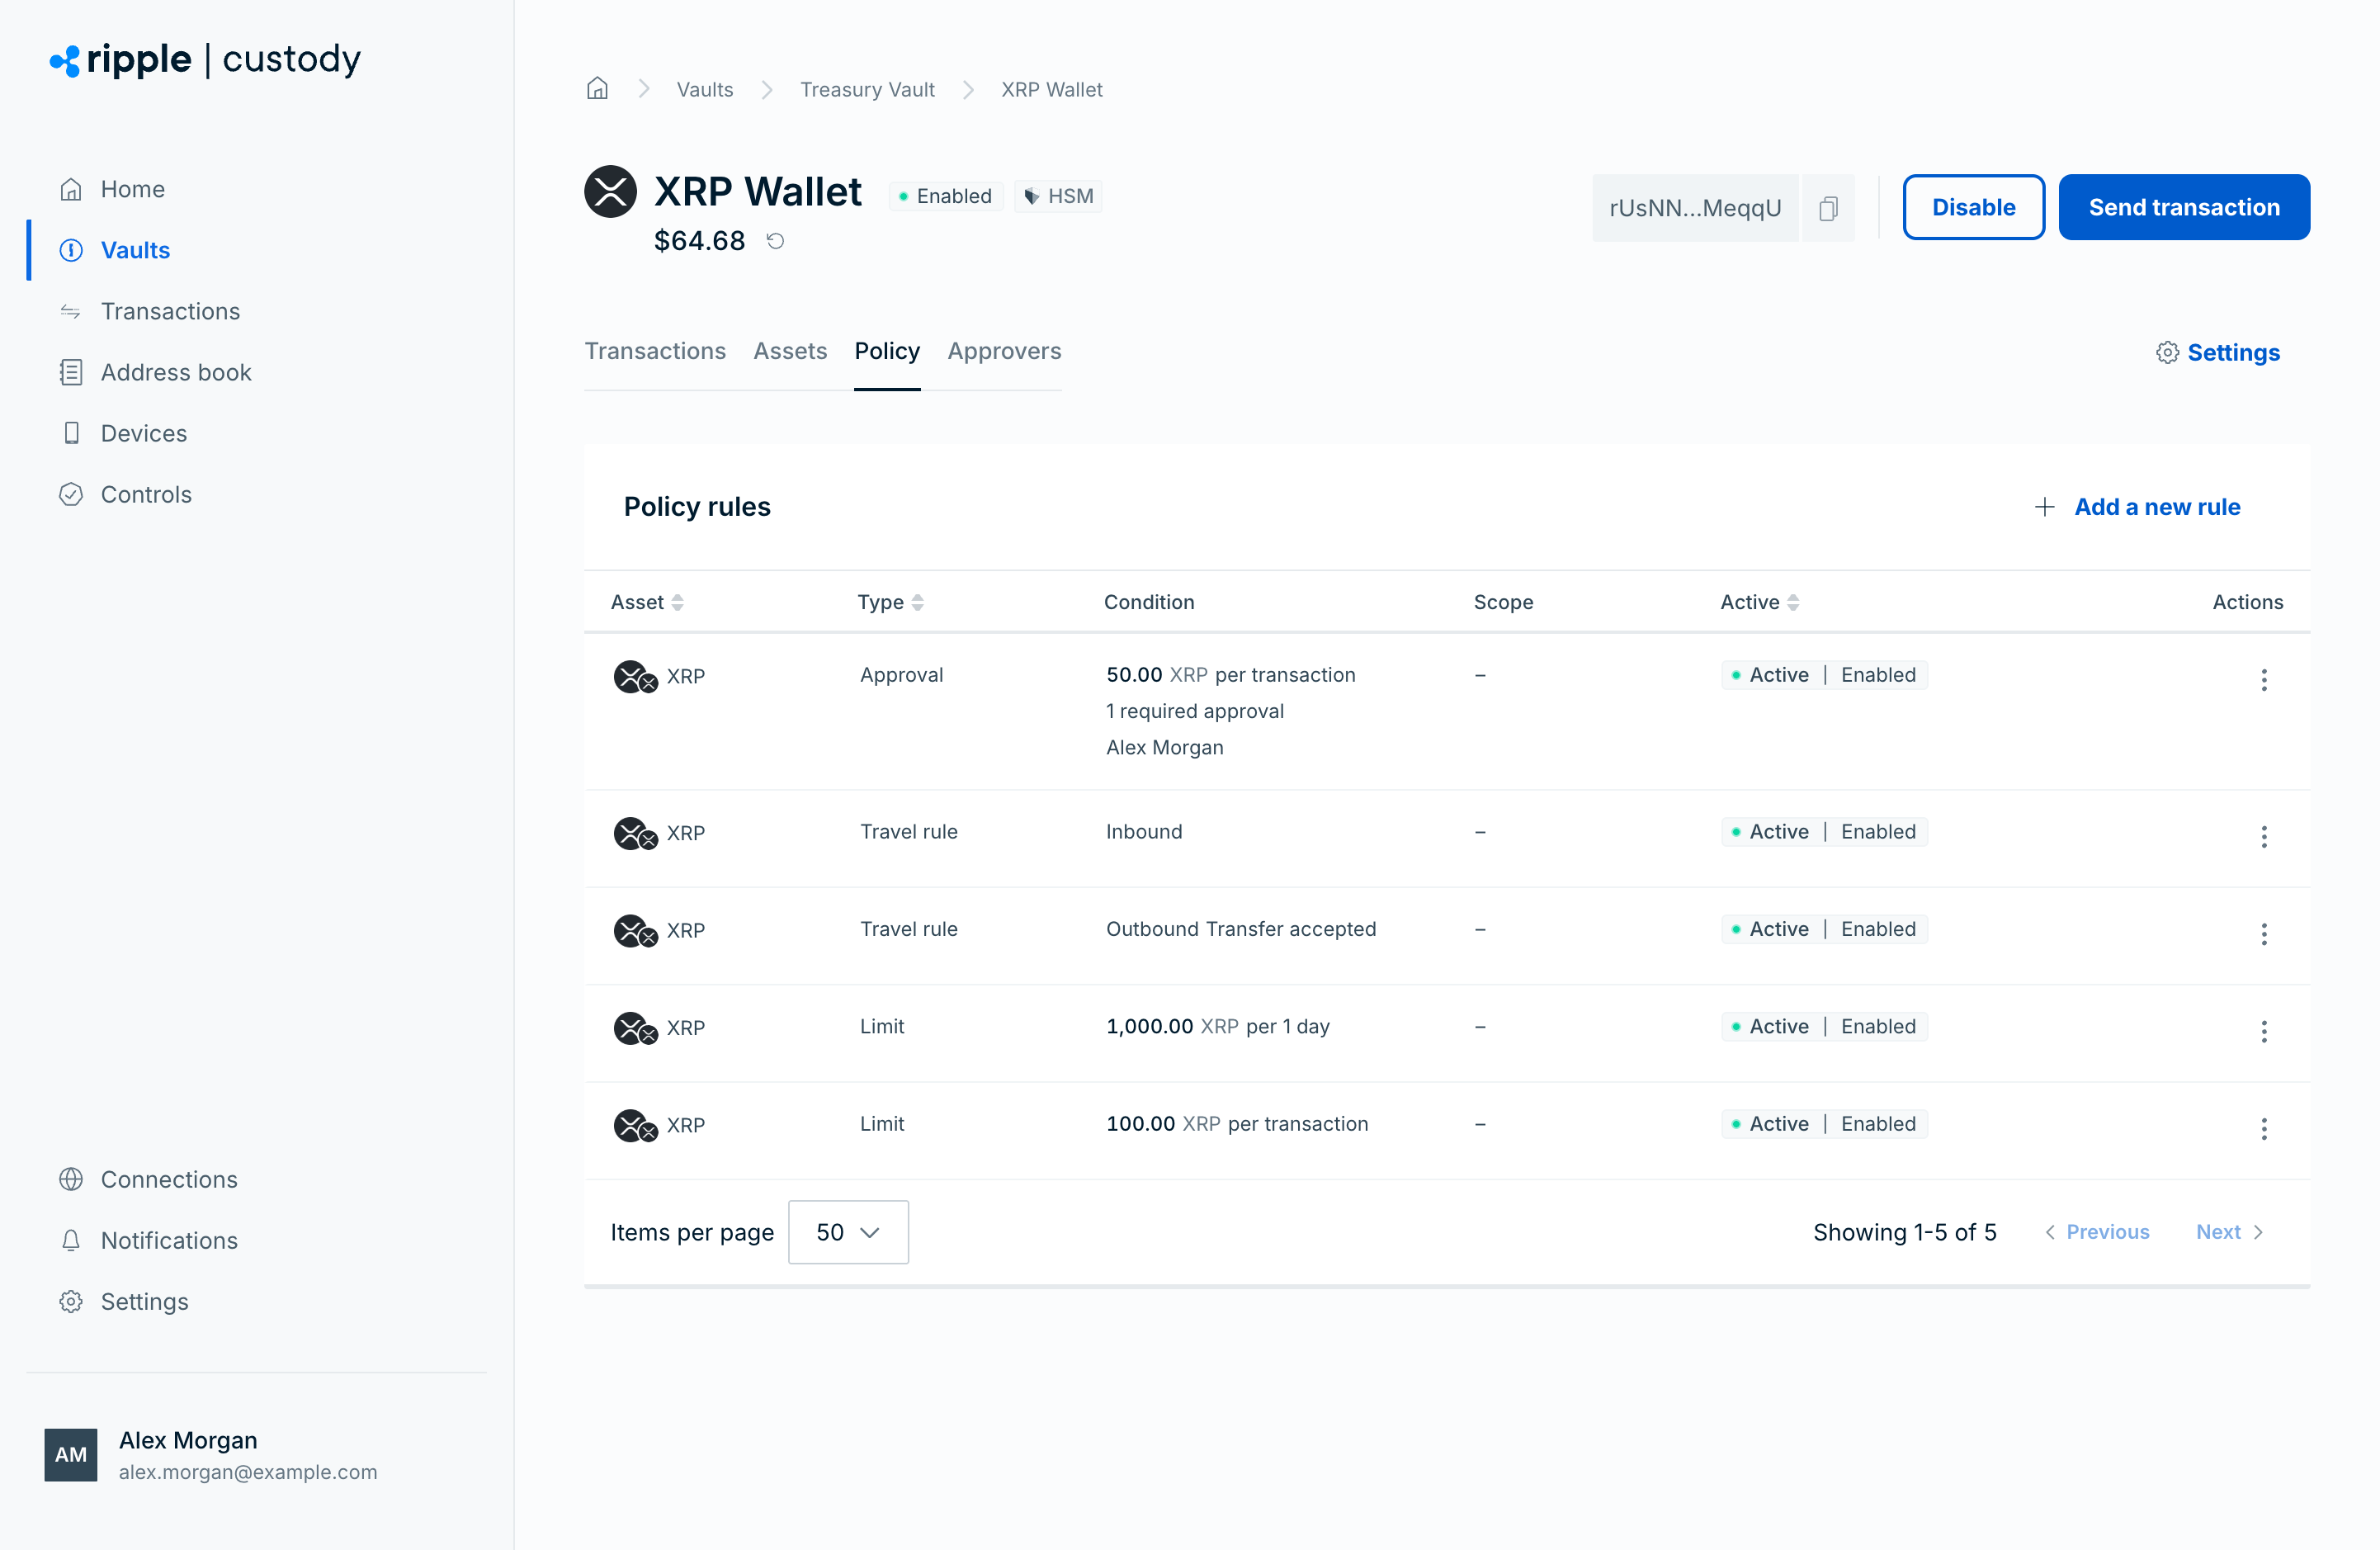Go to Treasury Vault breadcrumb link
This screenshot has width=2380, height=1550.
867,89
